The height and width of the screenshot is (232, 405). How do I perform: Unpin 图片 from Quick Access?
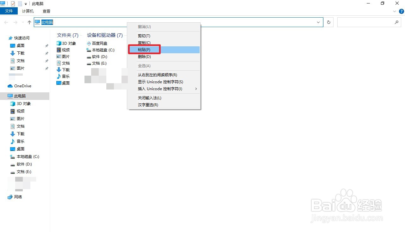(x=46, y=68)
